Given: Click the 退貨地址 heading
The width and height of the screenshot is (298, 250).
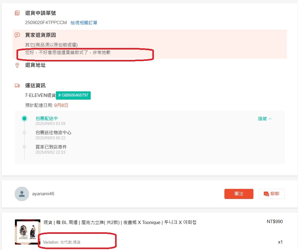Looking at the screenshot, I should pos(35,65).
